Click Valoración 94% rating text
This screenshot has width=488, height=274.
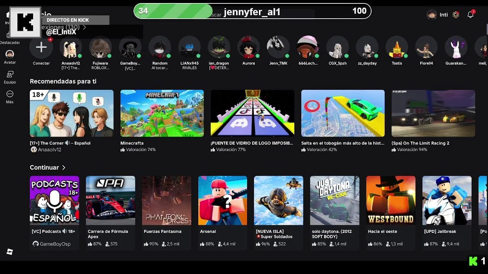(x=412, y=150)
